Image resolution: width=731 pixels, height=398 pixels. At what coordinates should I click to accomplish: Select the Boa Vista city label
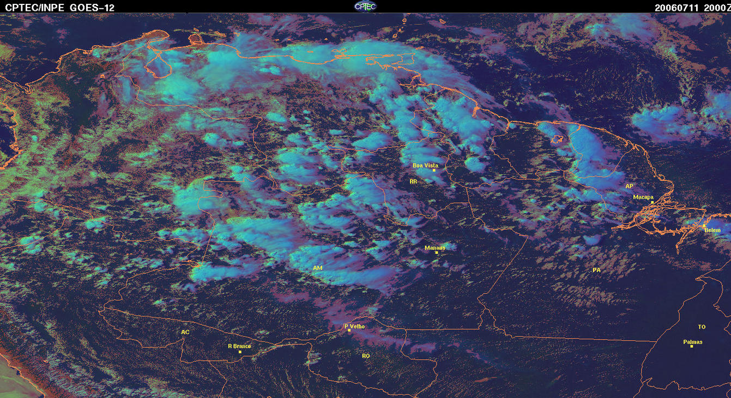(x=425, y=165)
